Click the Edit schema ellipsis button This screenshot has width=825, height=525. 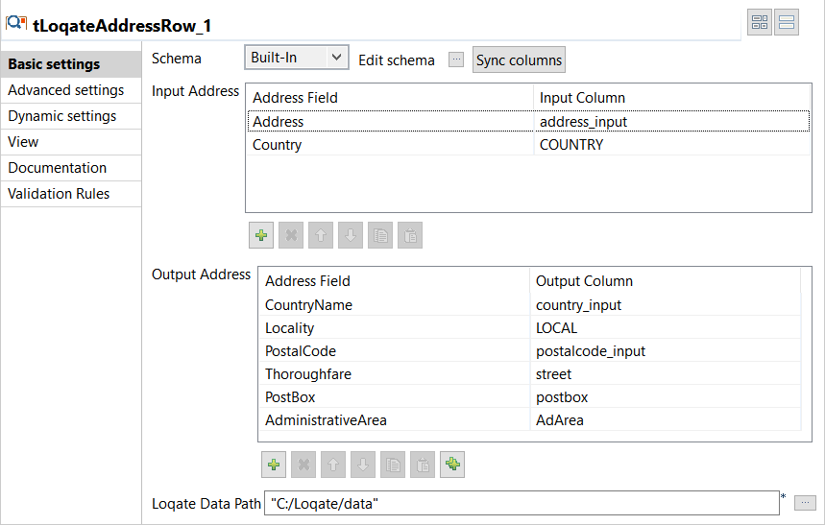point(456,60)
